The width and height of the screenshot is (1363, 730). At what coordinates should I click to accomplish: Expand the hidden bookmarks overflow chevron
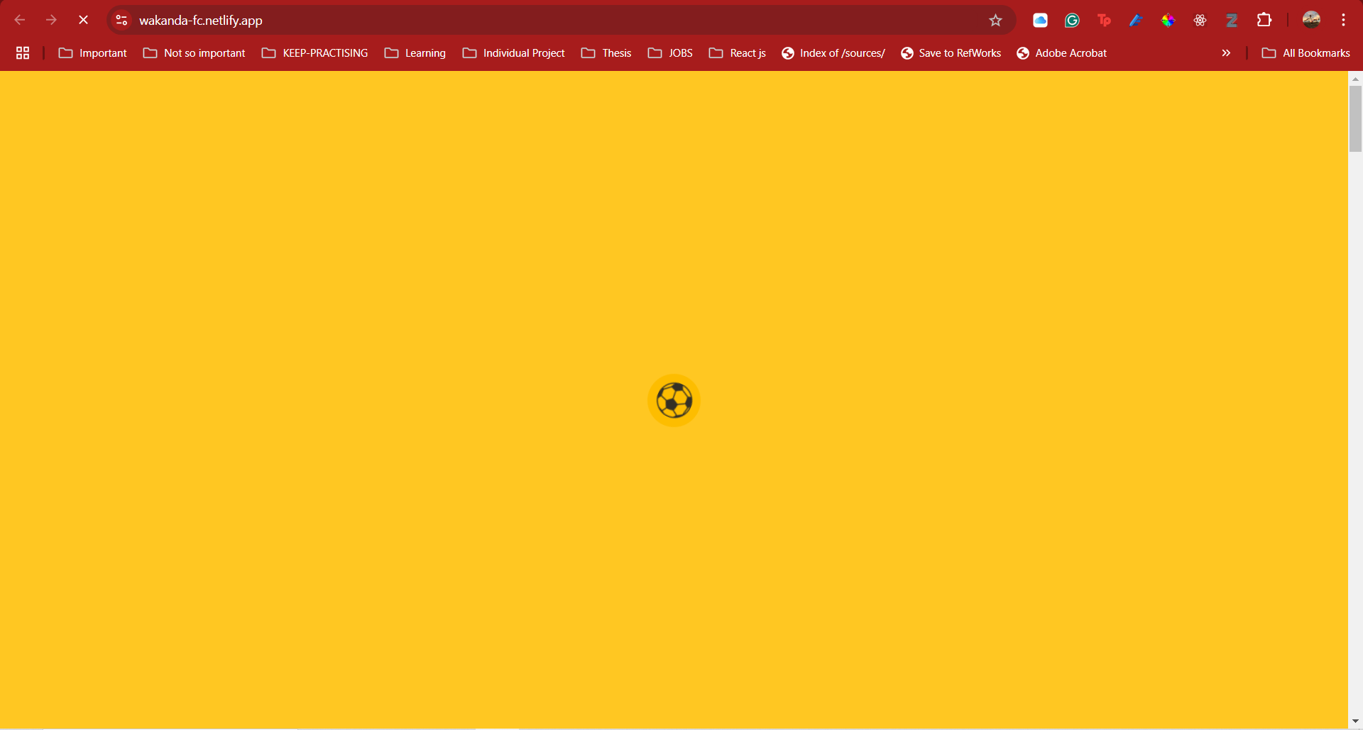(1226, 53)
